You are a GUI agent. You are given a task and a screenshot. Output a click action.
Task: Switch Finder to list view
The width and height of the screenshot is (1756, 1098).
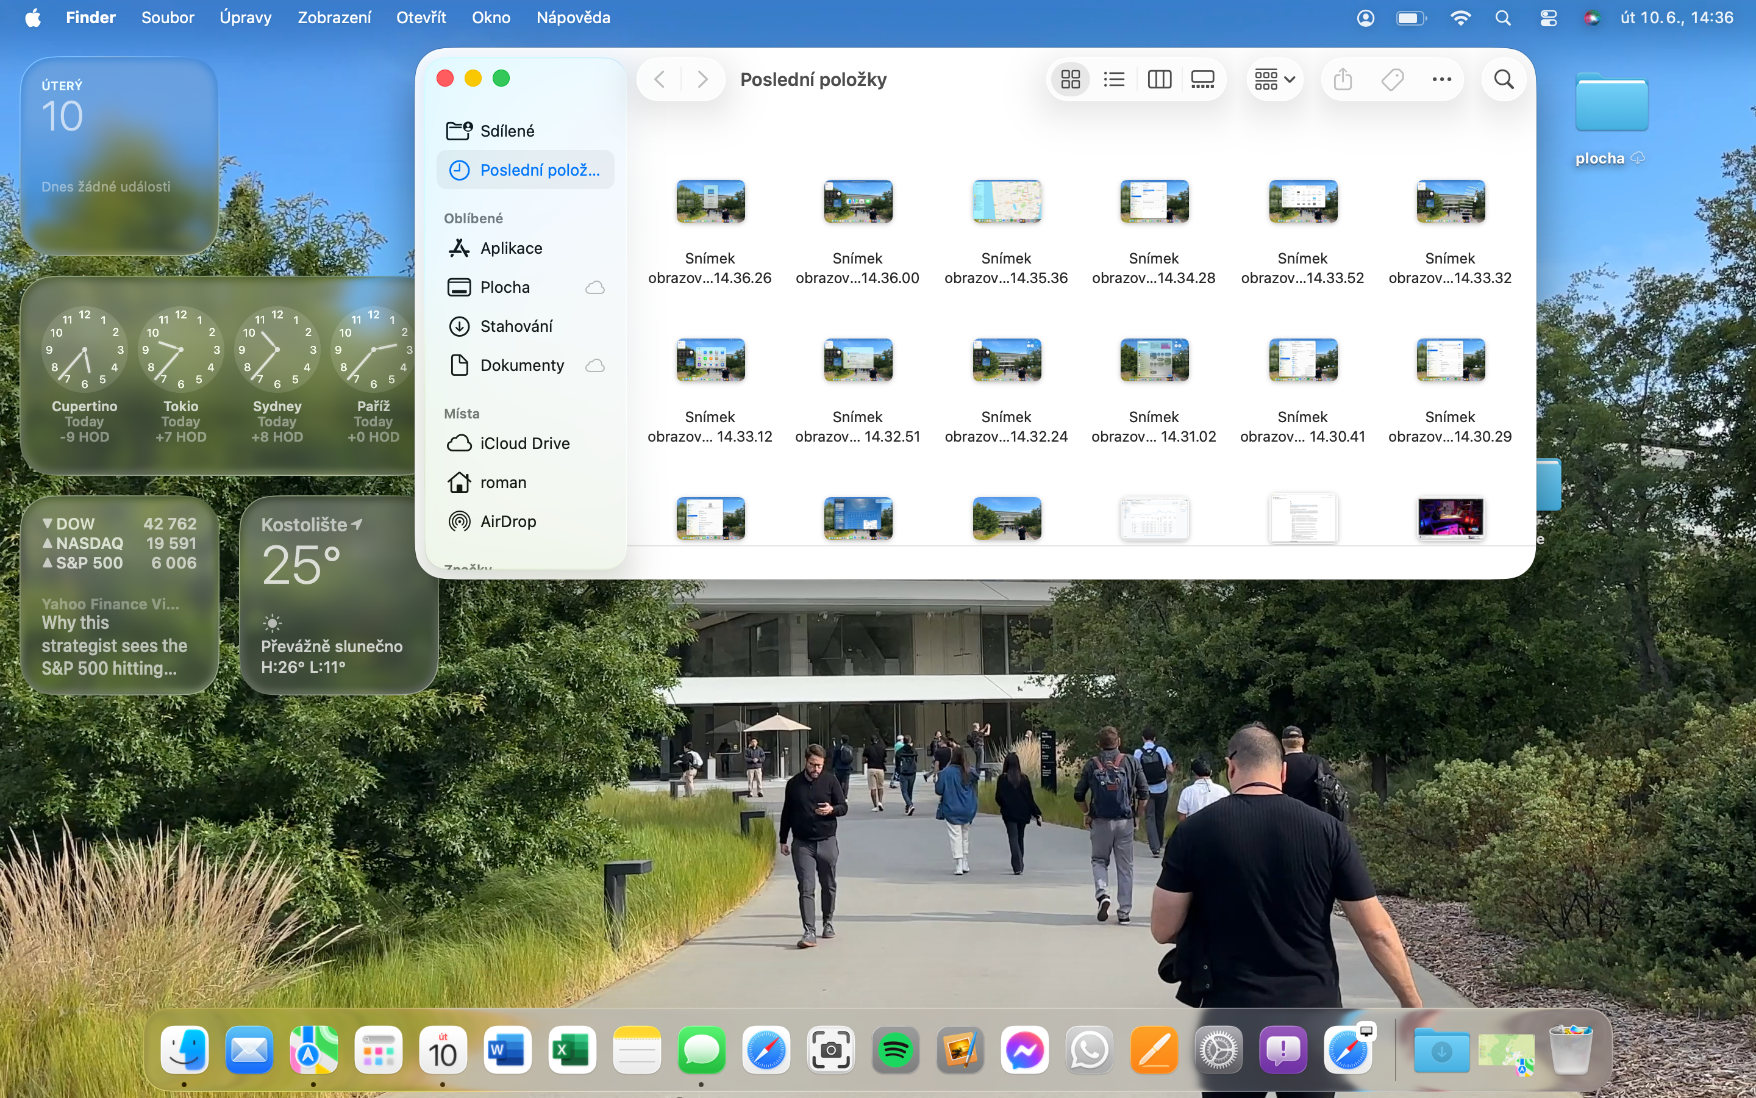[x=1114, y=79]
